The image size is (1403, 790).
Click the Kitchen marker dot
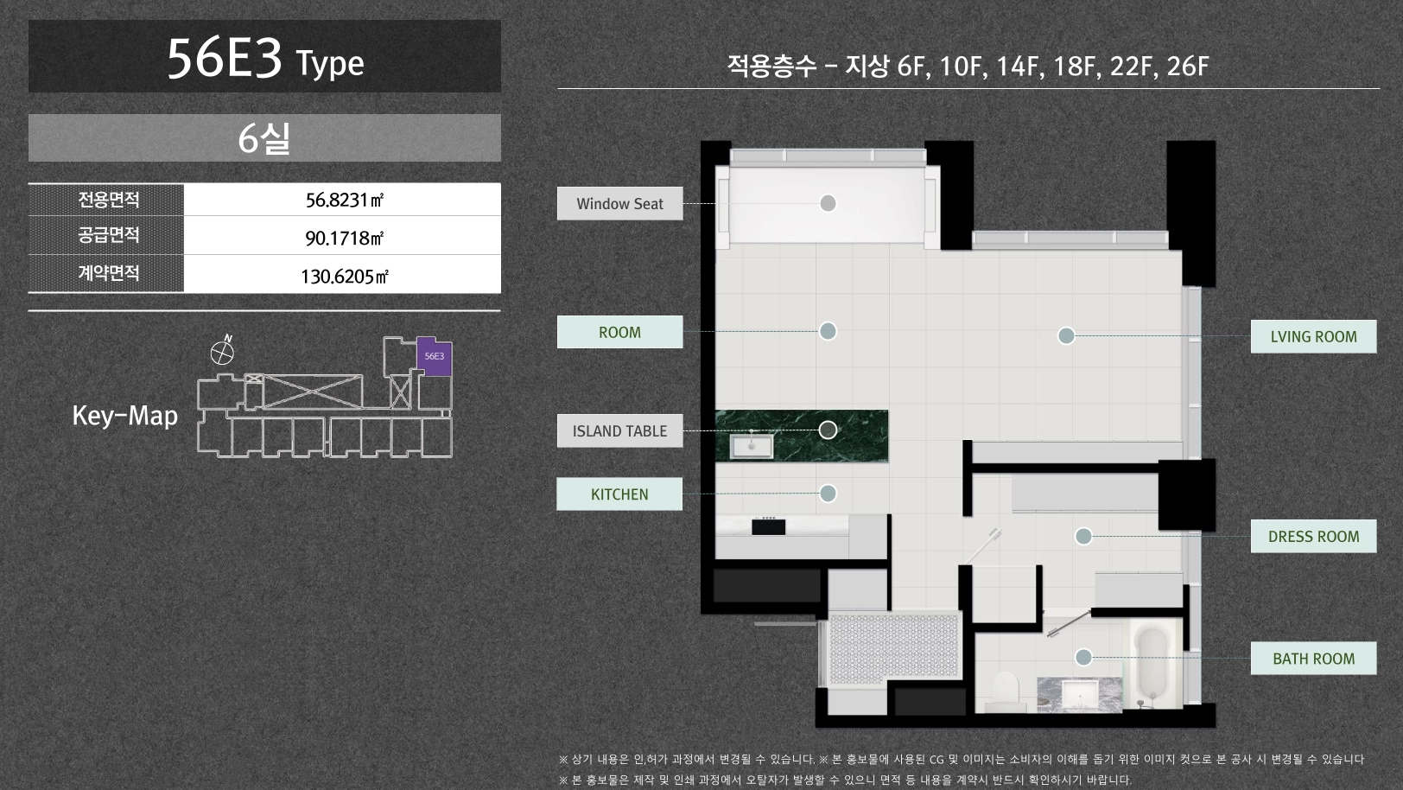click(828, 494)
